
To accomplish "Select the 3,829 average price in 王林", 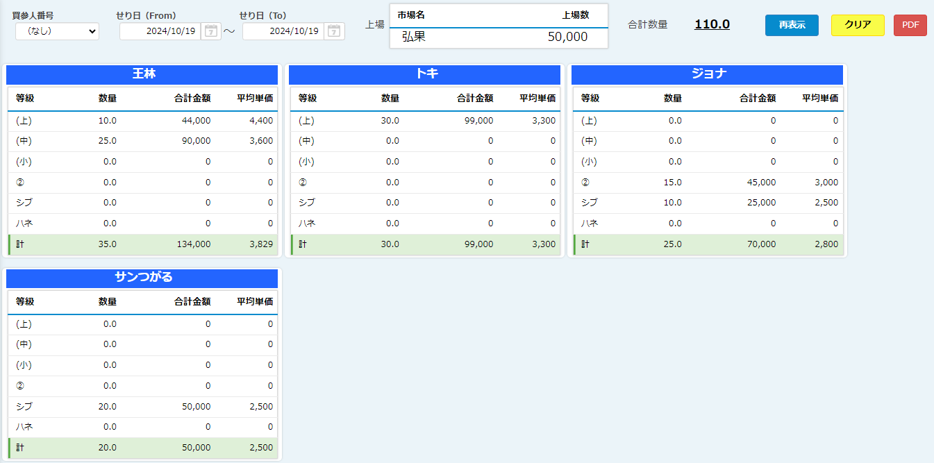I will (x=262, y=244).
